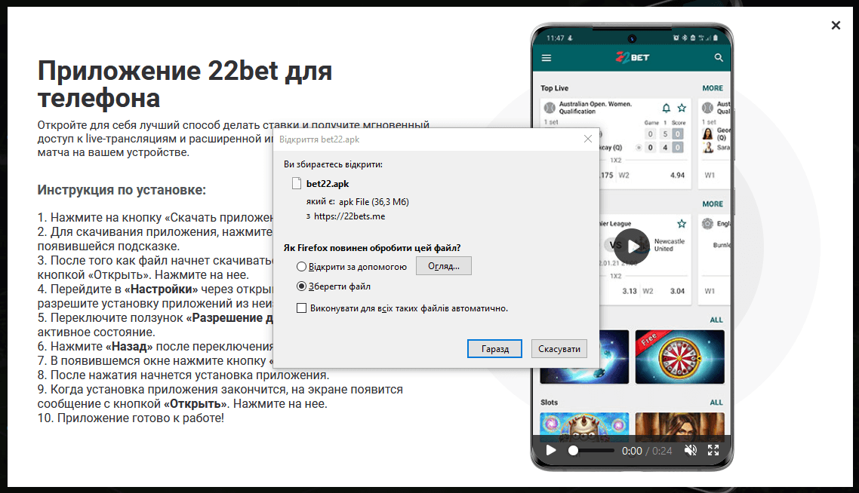Click the 'Приложение 22bet для телефона' heading

tap(185, 84)
